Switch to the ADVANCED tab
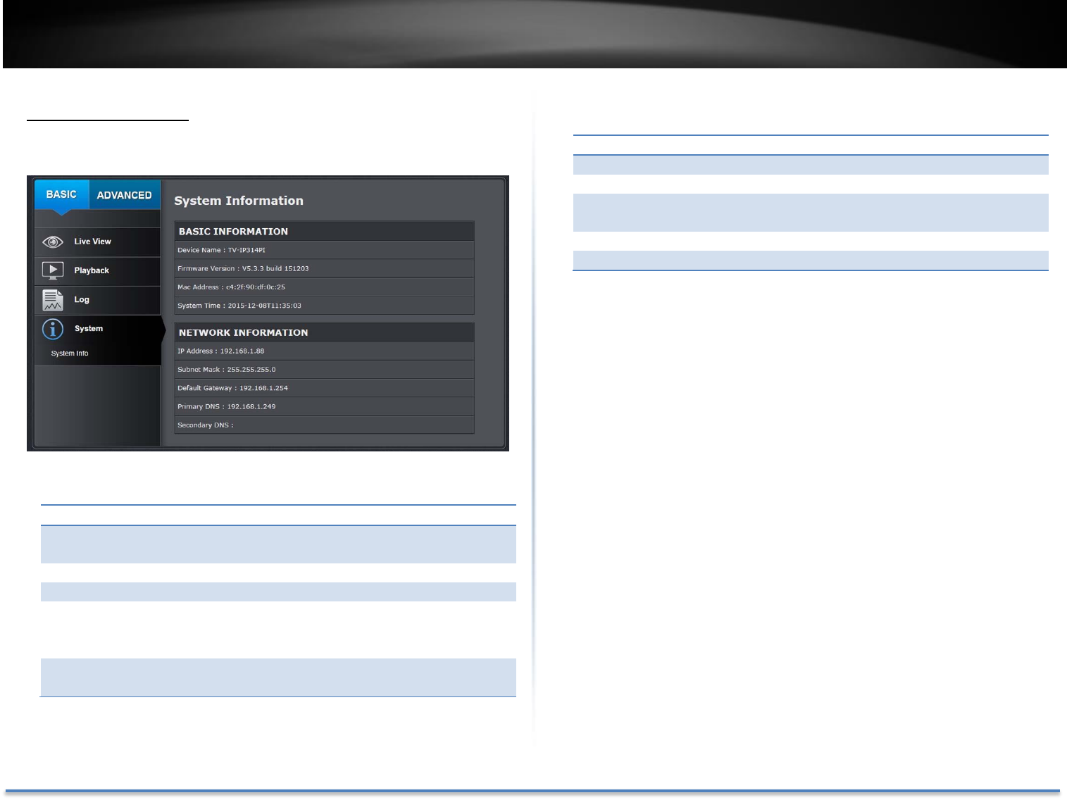Viewport: 1067px width, 800px height. (x=125, y=195)
